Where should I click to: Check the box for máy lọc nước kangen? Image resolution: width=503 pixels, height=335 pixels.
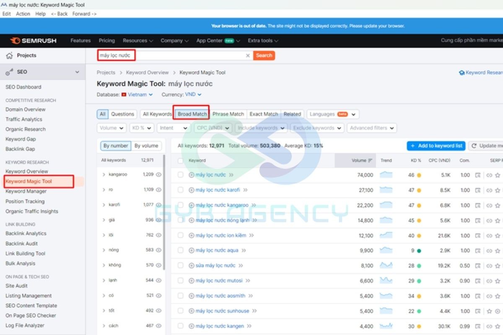click(180, 326)
